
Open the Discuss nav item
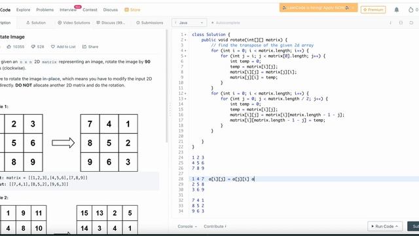pos(111,10)
